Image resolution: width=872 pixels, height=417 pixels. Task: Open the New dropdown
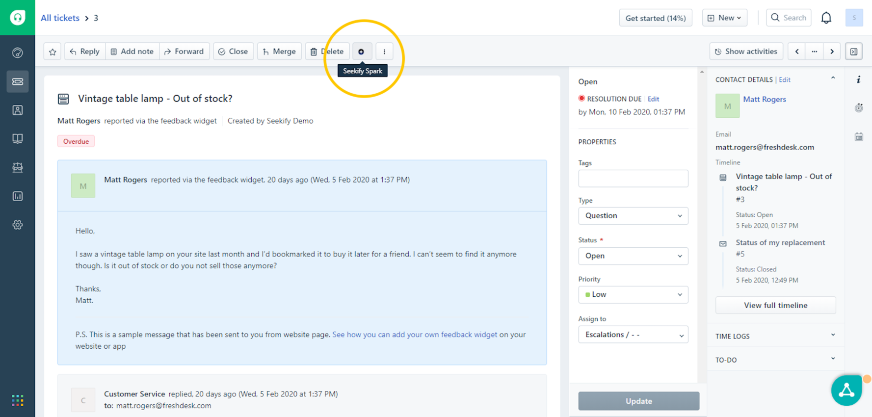tap(724, 18)
